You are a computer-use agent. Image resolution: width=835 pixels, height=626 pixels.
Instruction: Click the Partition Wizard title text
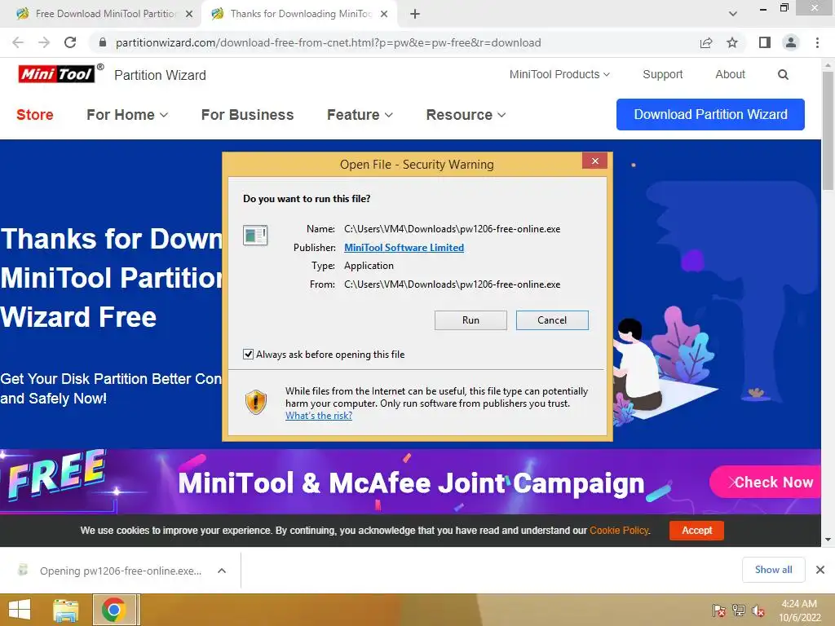point(160,75)
